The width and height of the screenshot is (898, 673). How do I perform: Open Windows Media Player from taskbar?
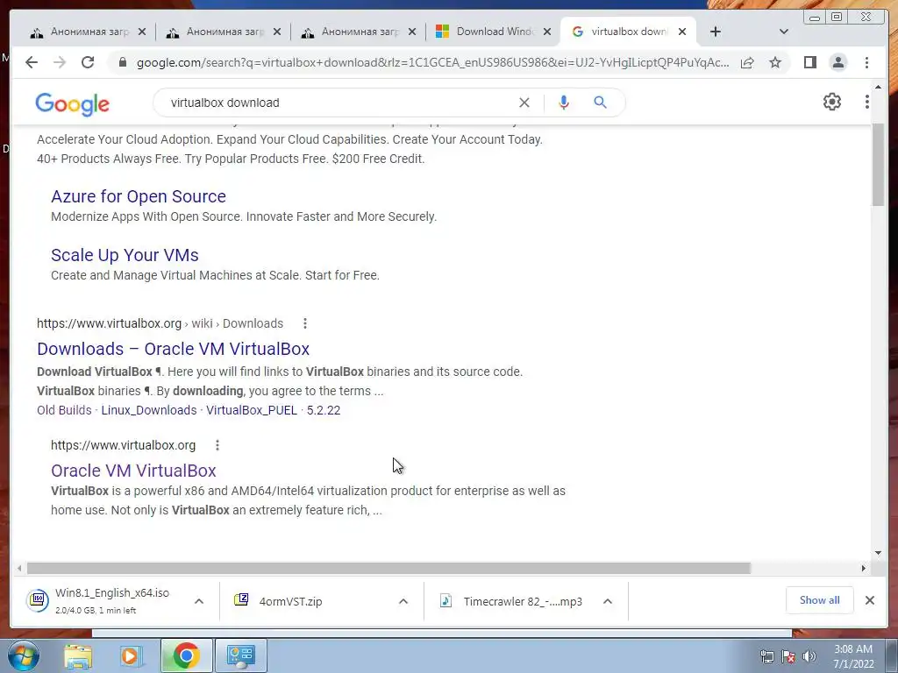132,655
